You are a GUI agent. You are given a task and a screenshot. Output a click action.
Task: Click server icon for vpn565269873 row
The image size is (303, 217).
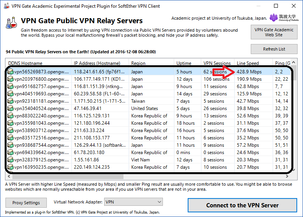[x=10, y=72]
